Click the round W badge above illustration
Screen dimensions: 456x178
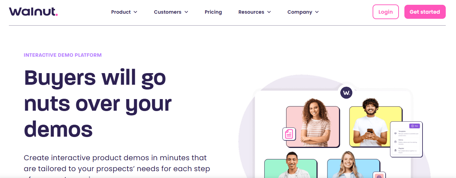pos(346,93)
